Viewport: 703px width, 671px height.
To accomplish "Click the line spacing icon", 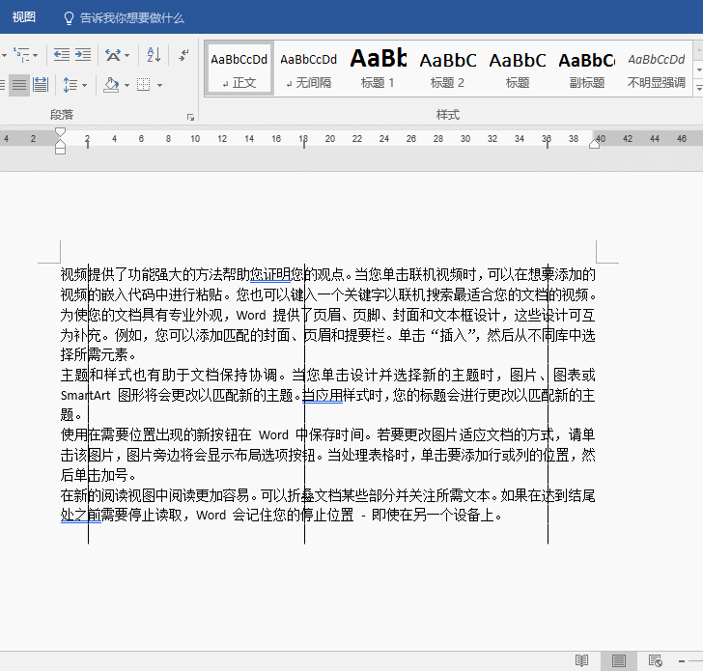I will tap(70, 85).
